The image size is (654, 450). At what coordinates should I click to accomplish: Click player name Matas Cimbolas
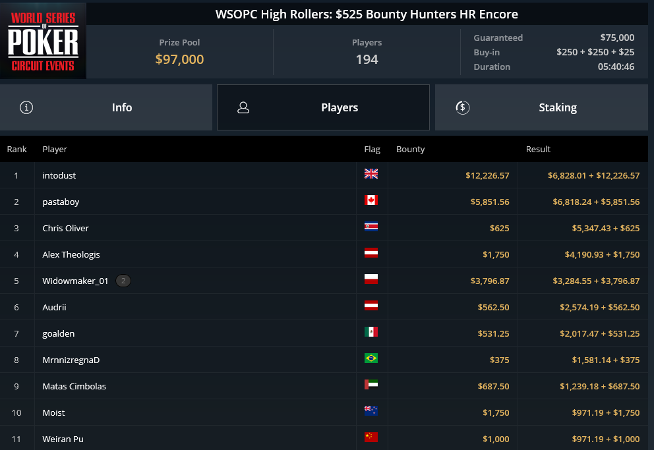tap(74, 386)
